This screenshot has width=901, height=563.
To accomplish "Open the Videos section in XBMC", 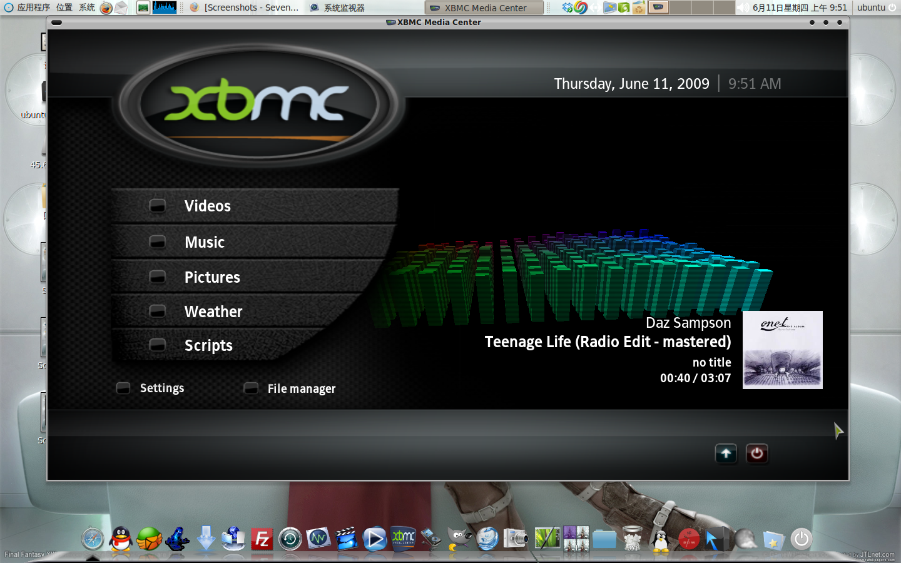I will coord(254,206).
